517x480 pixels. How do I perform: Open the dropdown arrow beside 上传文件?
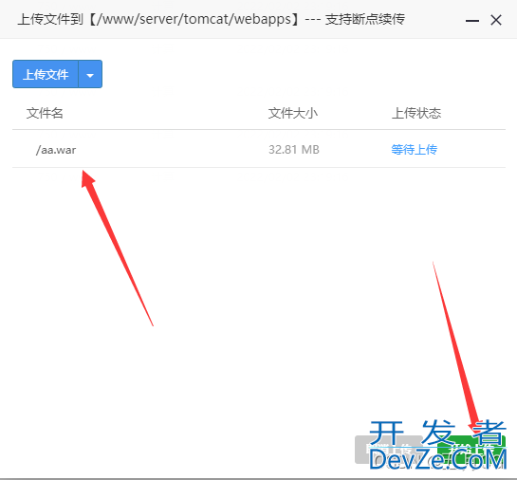90,74
